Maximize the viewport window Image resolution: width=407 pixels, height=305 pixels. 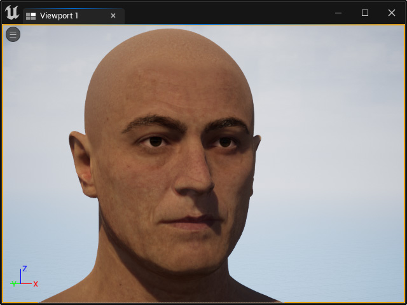365,13
